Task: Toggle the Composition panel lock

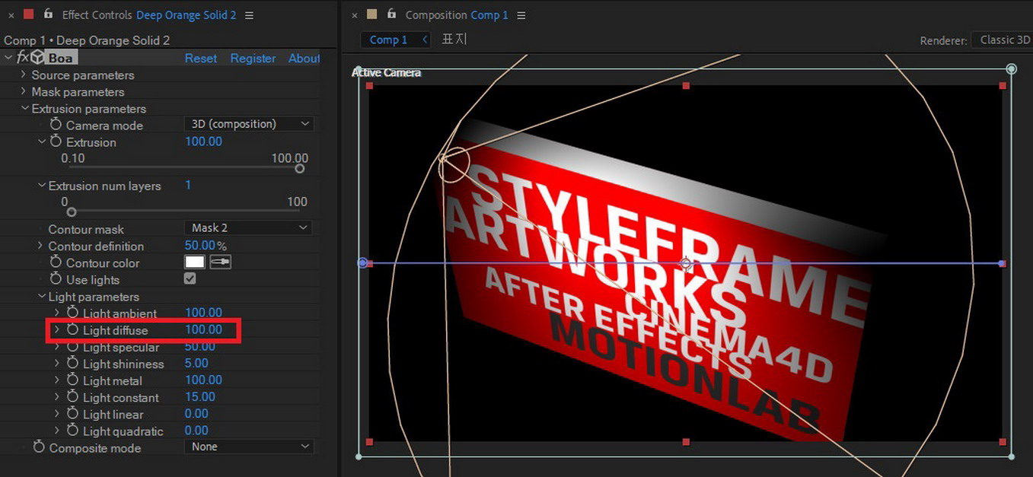Action: [x=392, y=14]
